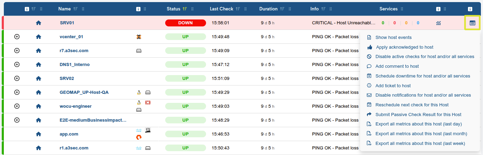Click the info icon in the last column header
The image size is (483, 155).
[470, 9]
